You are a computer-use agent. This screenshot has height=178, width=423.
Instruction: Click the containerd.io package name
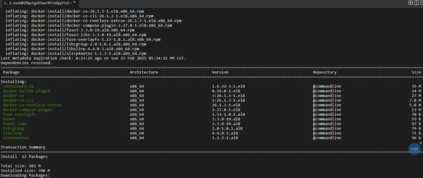tap(18, 86)
